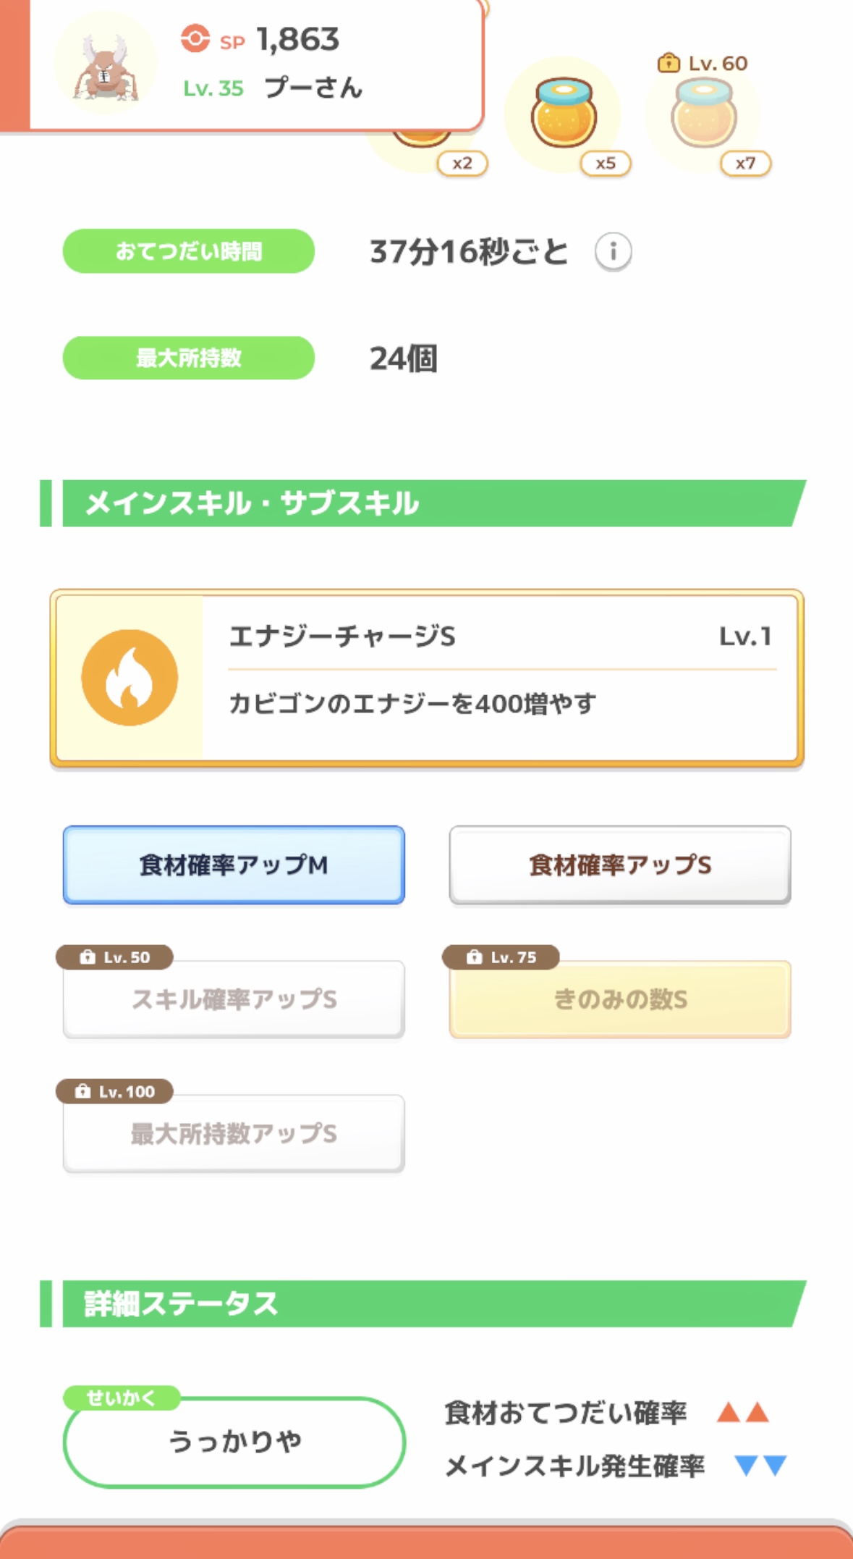Tap the locked 最大所持数アップS sub skill
The image size is (853, 1559).
pyautogui.click(x=234, y=1134)
